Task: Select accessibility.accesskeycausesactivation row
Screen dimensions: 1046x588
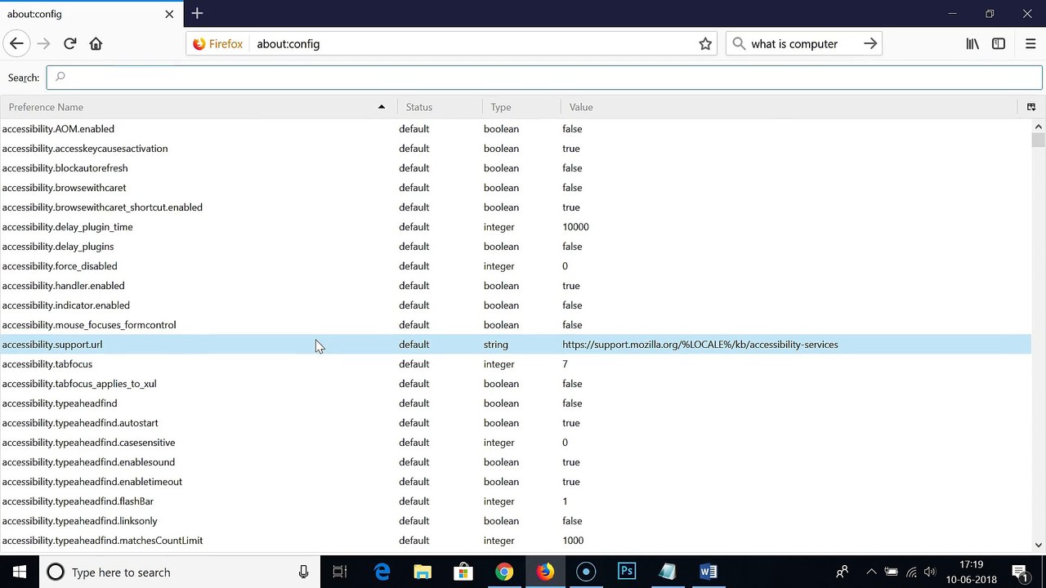Action: tap(516, 149)
